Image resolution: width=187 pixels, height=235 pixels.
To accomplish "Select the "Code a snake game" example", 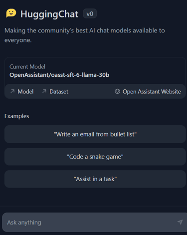I will (95, 157).
